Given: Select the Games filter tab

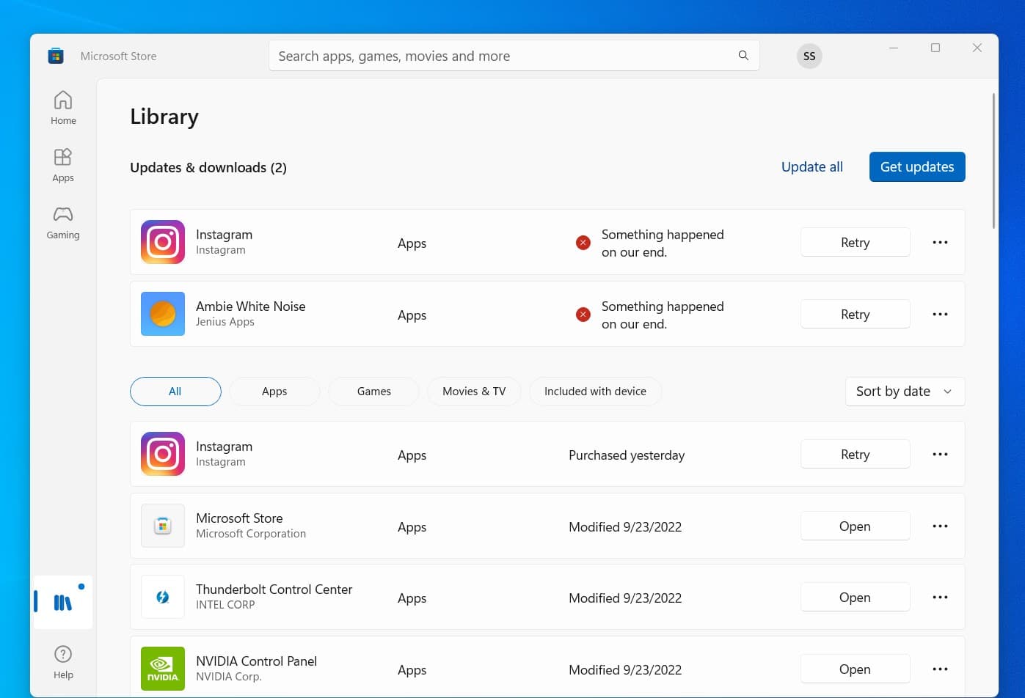Looking at the screenshot, I should pyautogui.click(x=374, y=392).
